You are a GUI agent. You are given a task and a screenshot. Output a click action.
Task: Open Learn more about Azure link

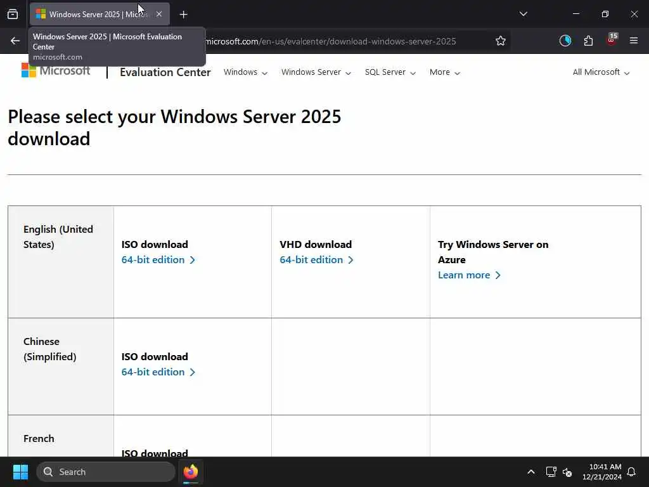[469, 275]
